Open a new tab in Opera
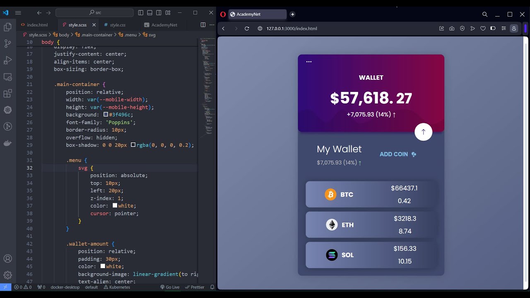 [292, 14]
